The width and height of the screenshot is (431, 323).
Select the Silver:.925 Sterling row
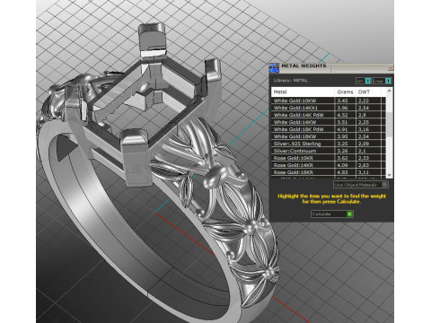[x=329, y=144]
